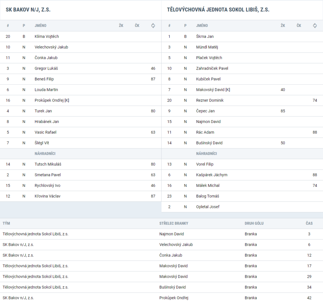The image size is (323, 302).
Task: Select player Klíma Vojtěch
Action: [x=47, y=36]
